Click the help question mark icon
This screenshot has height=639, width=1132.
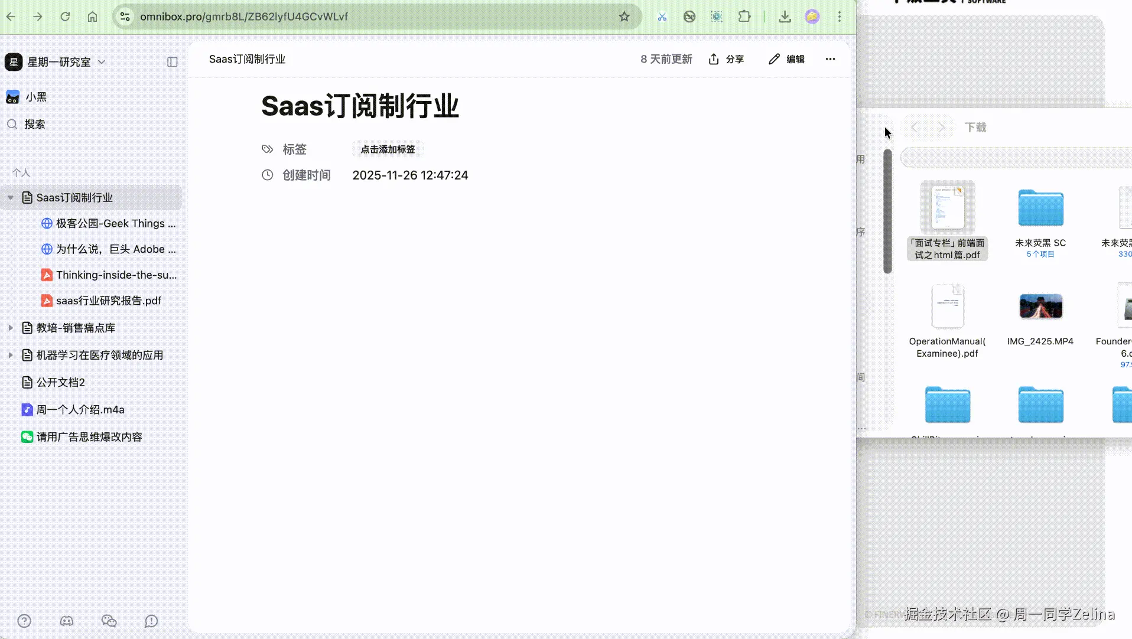[24, 621]
